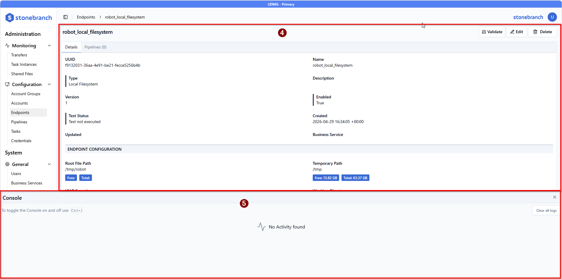
Task: Click the stonebranch header link
Action: point(528,17)
